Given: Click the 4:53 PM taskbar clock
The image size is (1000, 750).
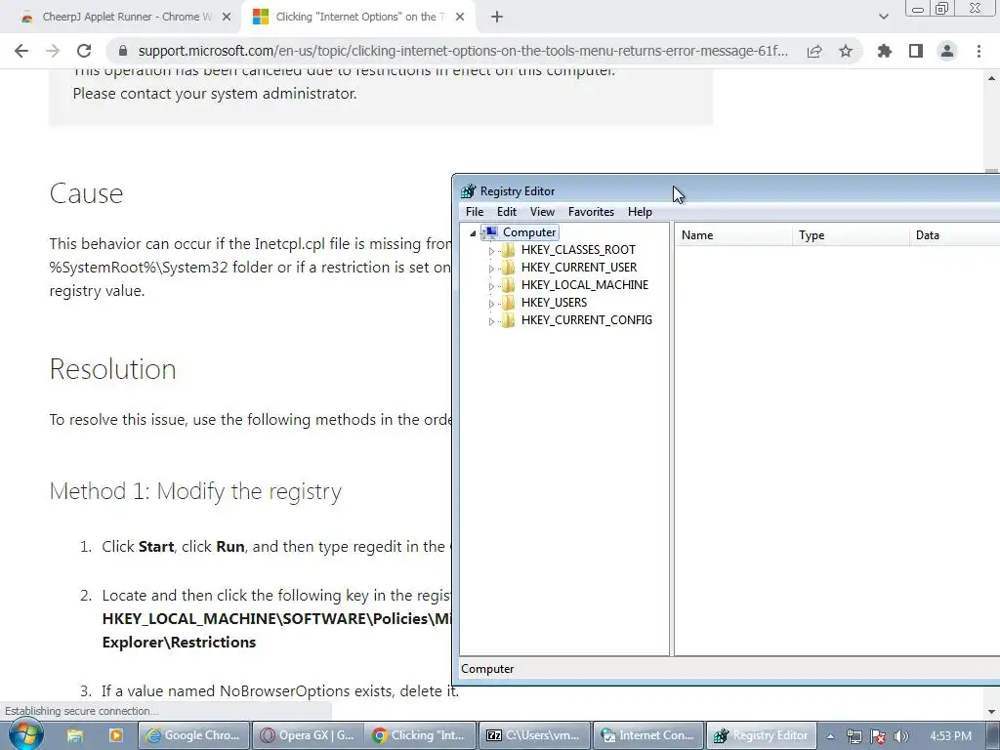Looking at the screenshot, I should point(950,736).
